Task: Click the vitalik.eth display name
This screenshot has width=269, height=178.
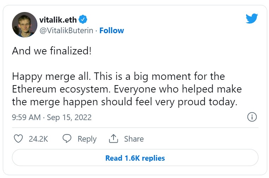Action: point(58,19)
